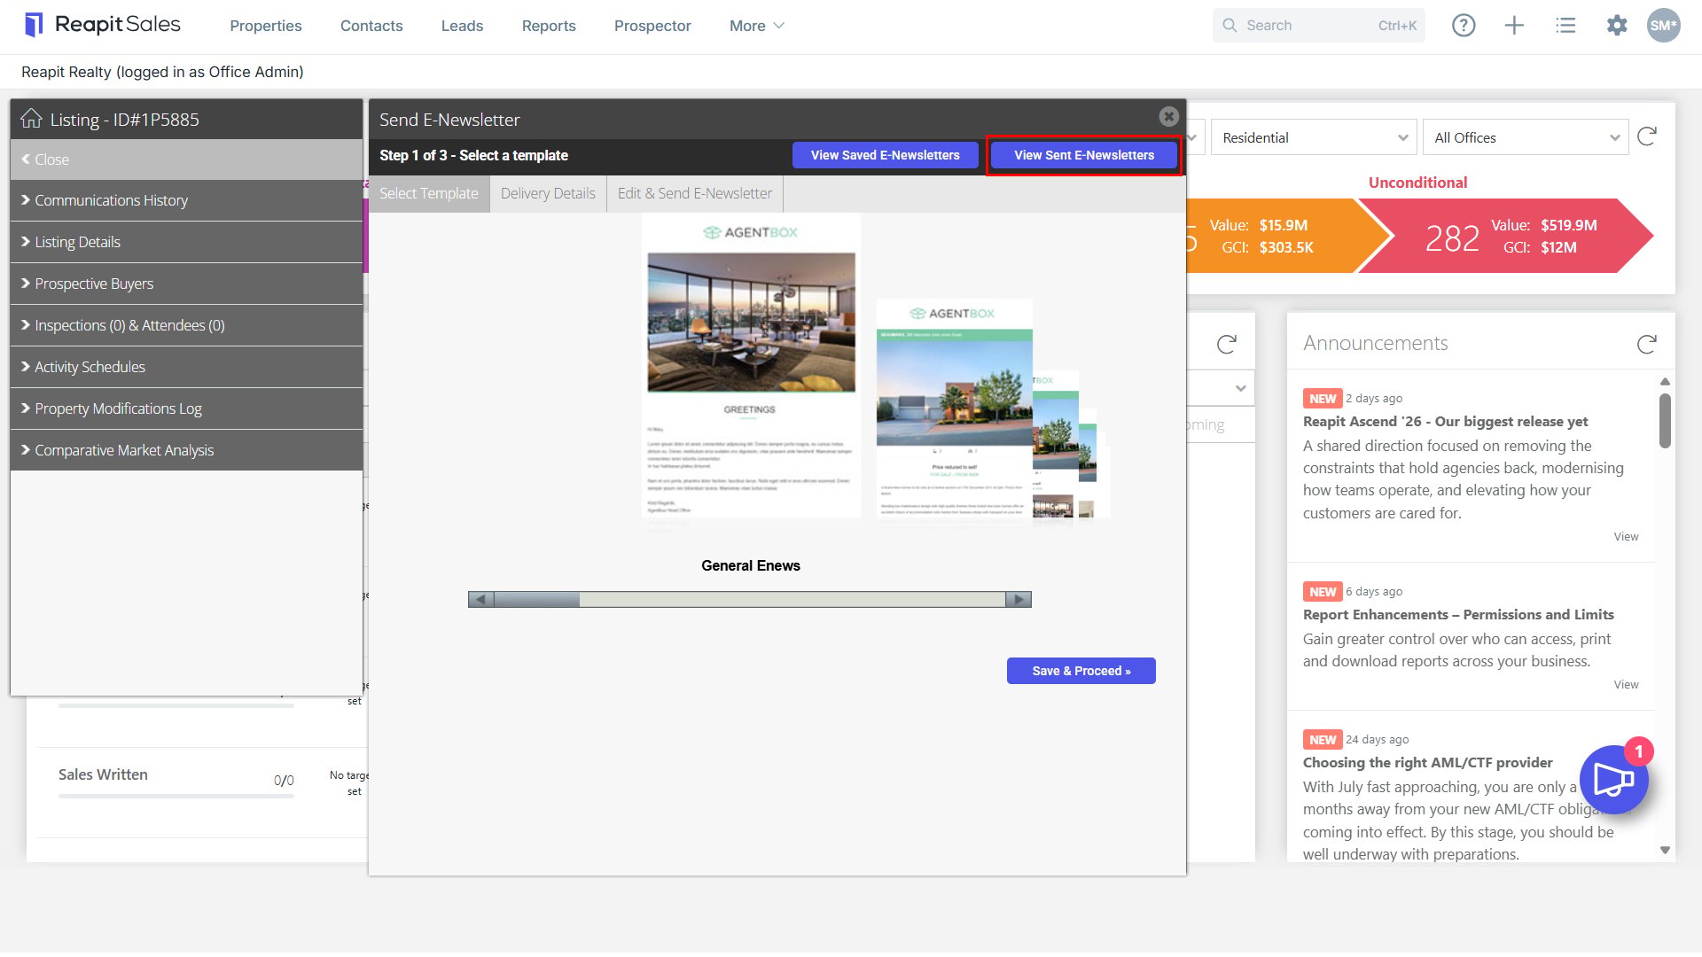
Task: Open the settings gear icon
Action: pyautogui.click(x=1617, y=26)
